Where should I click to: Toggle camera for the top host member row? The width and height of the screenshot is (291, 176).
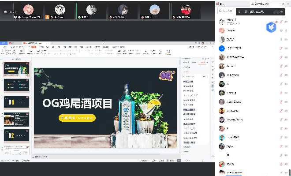coord(286,22)
